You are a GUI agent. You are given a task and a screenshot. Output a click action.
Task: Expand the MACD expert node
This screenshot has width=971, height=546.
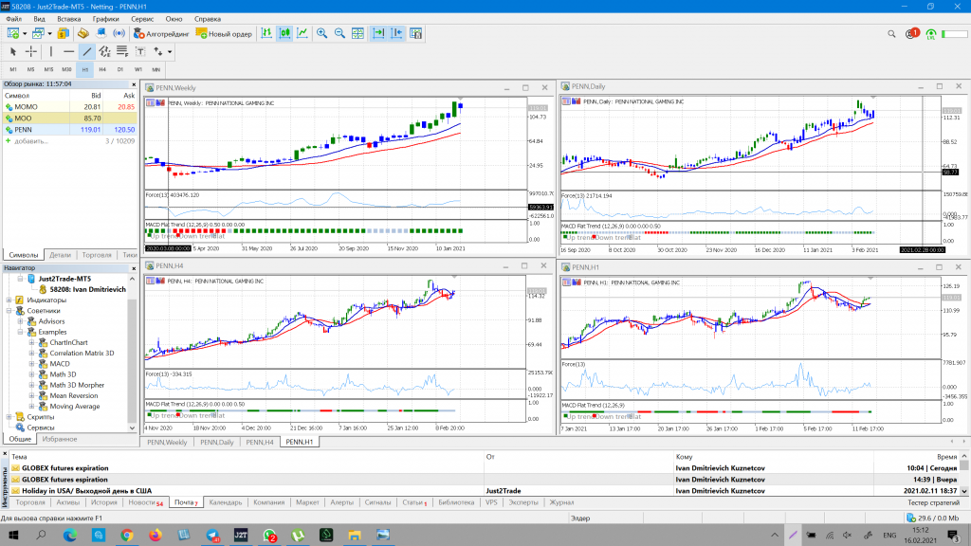(31, 364)
